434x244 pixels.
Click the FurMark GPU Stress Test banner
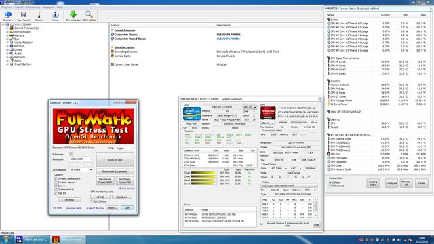(94, 127)
